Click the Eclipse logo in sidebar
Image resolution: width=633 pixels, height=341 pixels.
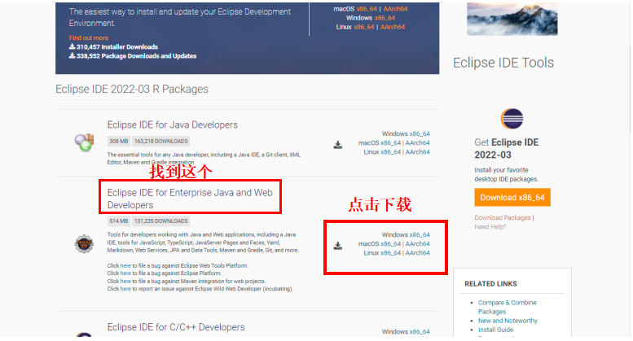tap(512, 119)
